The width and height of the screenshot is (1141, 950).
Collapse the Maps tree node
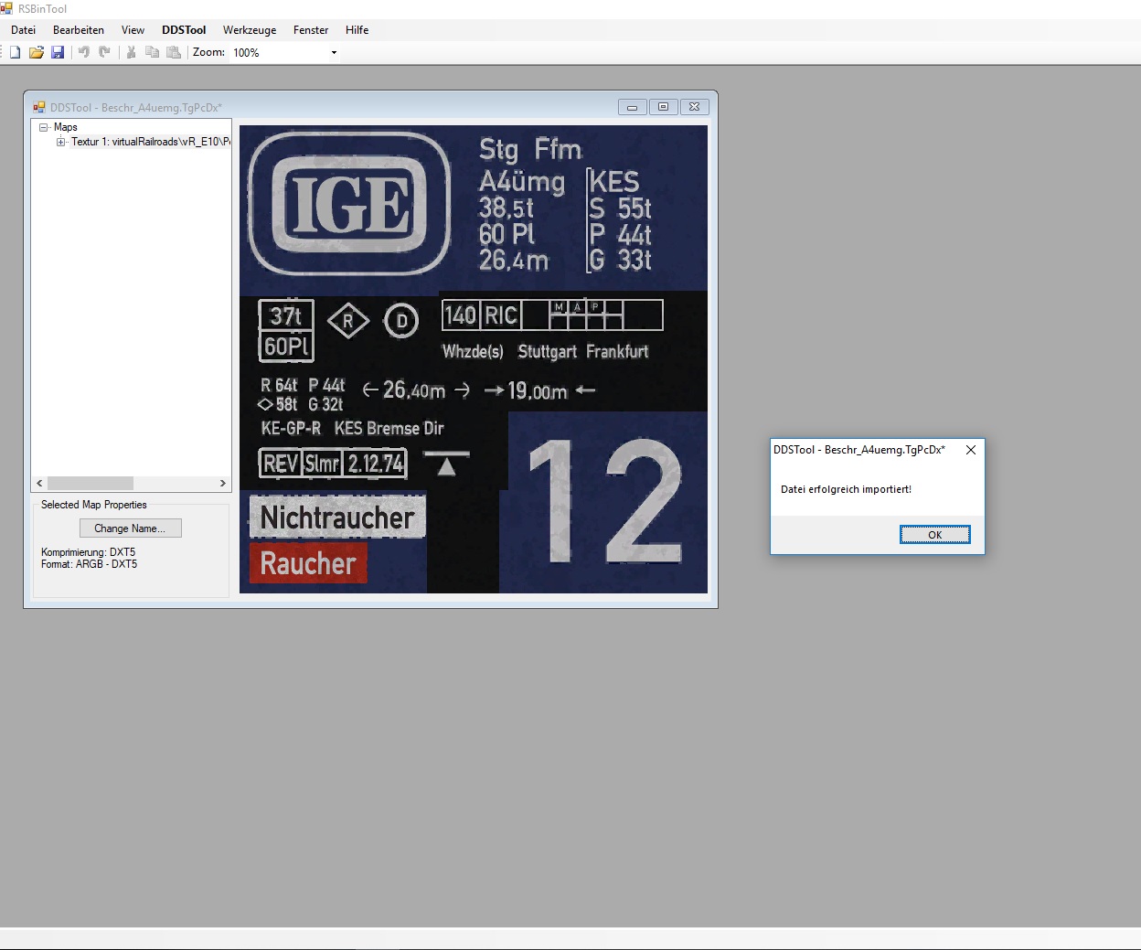[x=43, y=127]
